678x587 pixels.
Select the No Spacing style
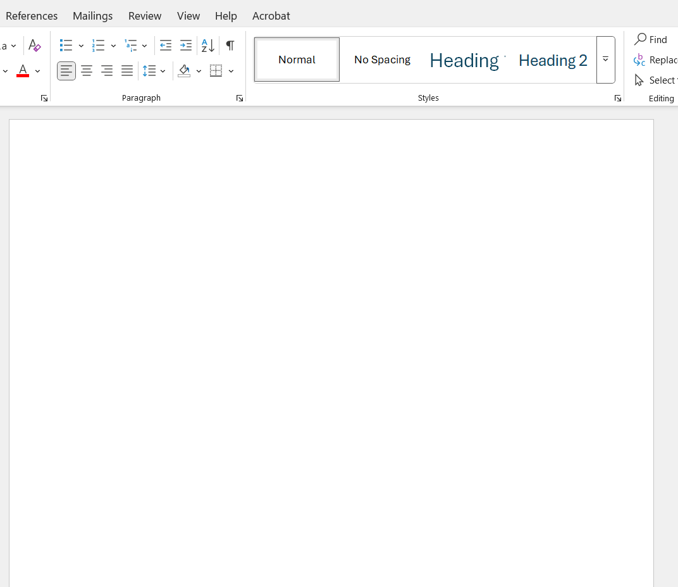click(x=382, y=60)
